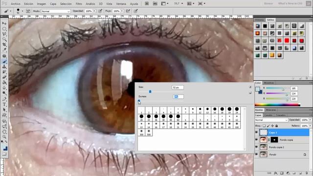The height and width of the screenshot is (176, 313).
Task: Select the Quick Selection tool
Action: pyautogui.click(x=4, y=40)
